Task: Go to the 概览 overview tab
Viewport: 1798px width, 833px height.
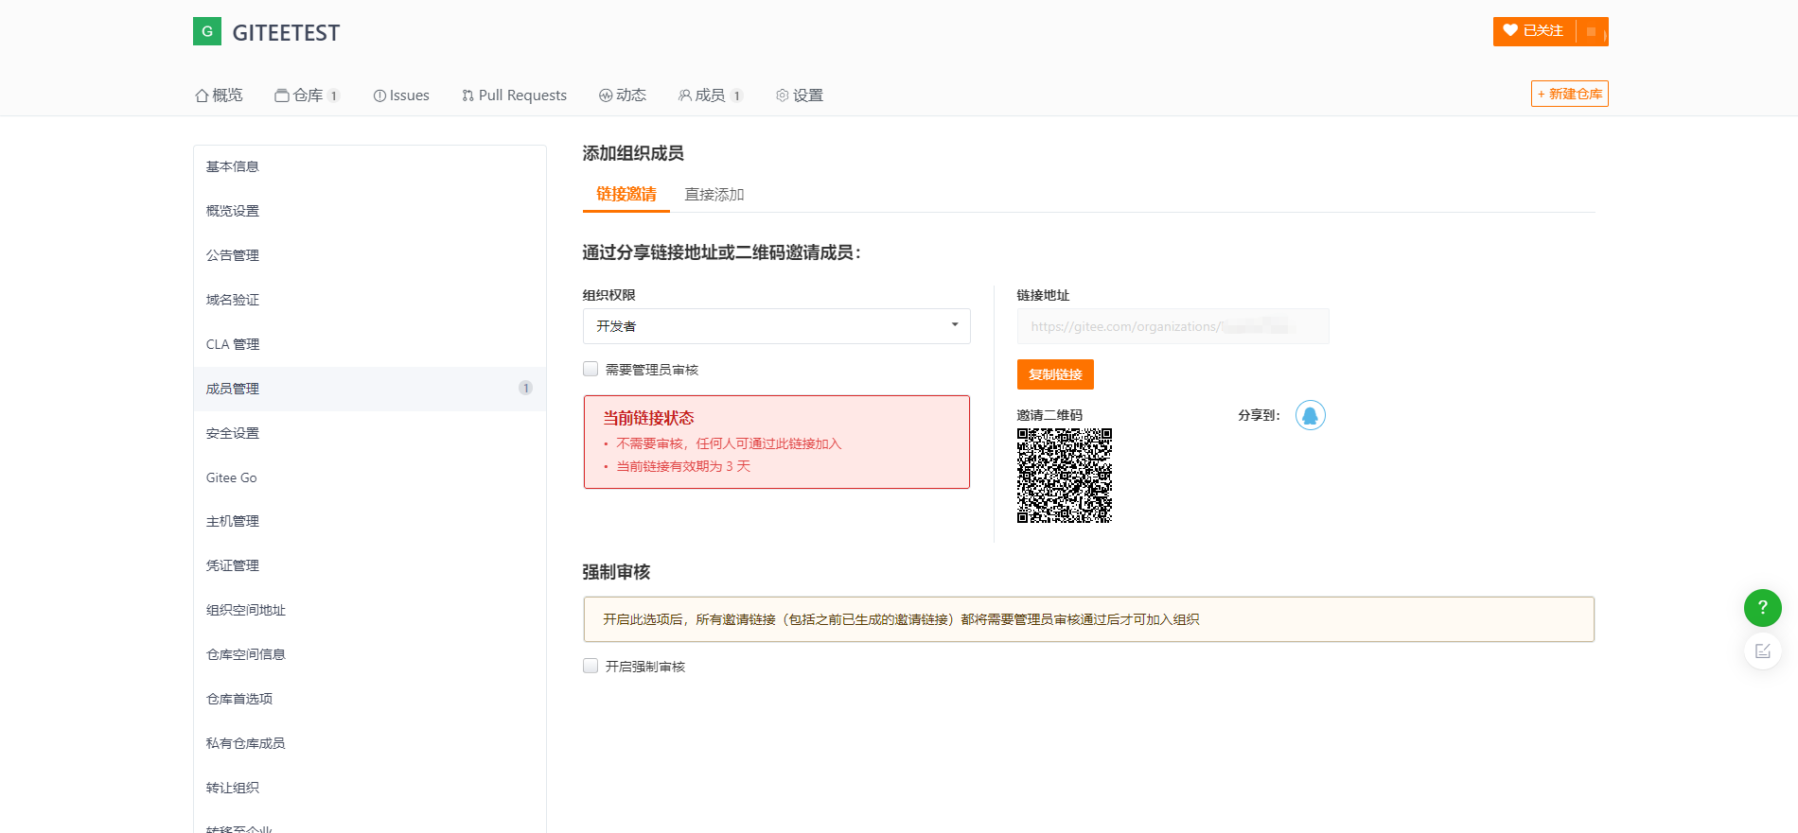Action: coord(219,95)
